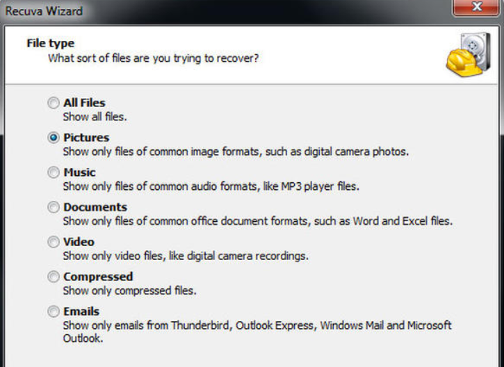The height and width of the screenshot is (367, 504).
Task: Click "Show only compressed files" description text
Action: [129, 291]
